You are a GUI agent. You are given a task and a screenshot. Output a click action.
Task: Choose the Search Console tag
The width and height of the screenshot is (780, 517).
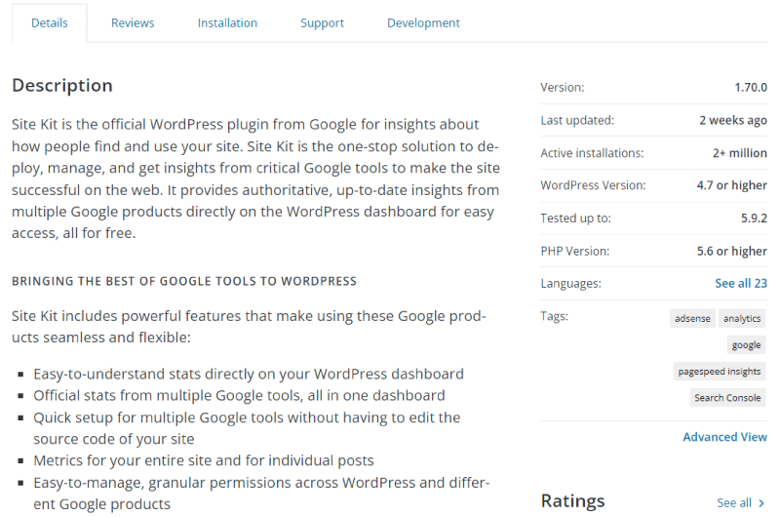click(727, 398)
